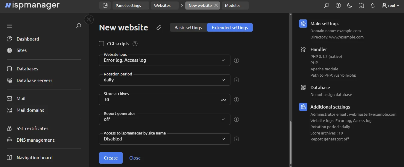Switch to Websites tab
Viewport: 404px width, 167px height.
165,5
